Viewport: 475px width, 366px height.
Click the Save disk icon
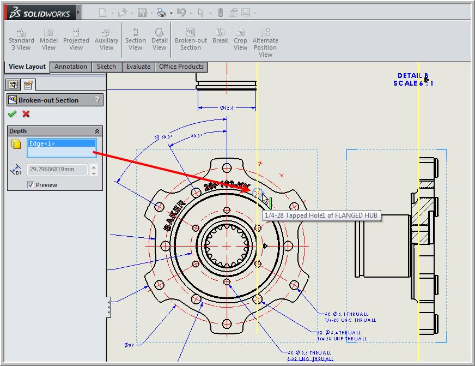tap(142, 13)
